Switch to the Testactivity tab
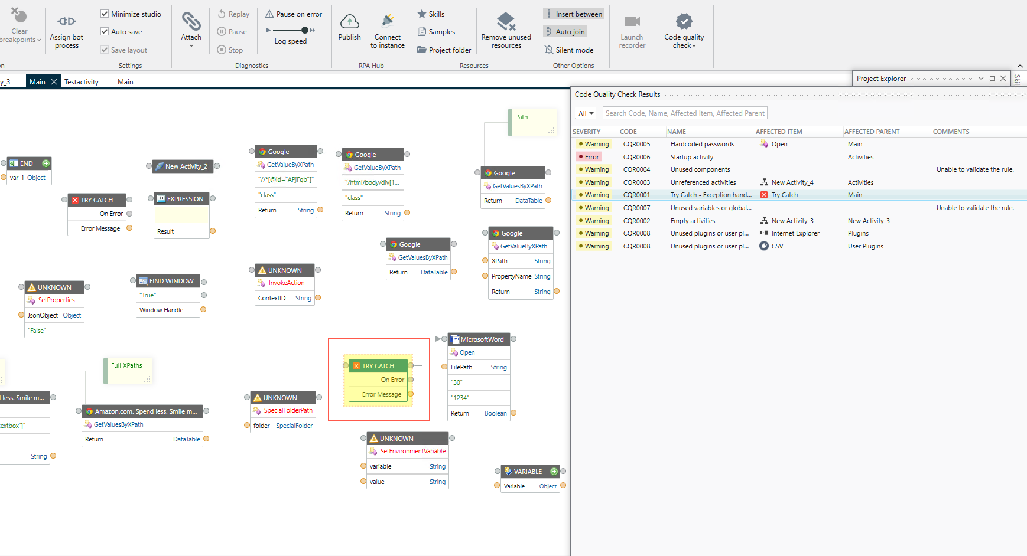The image size is (1027, 556). [x=82, y=82]
